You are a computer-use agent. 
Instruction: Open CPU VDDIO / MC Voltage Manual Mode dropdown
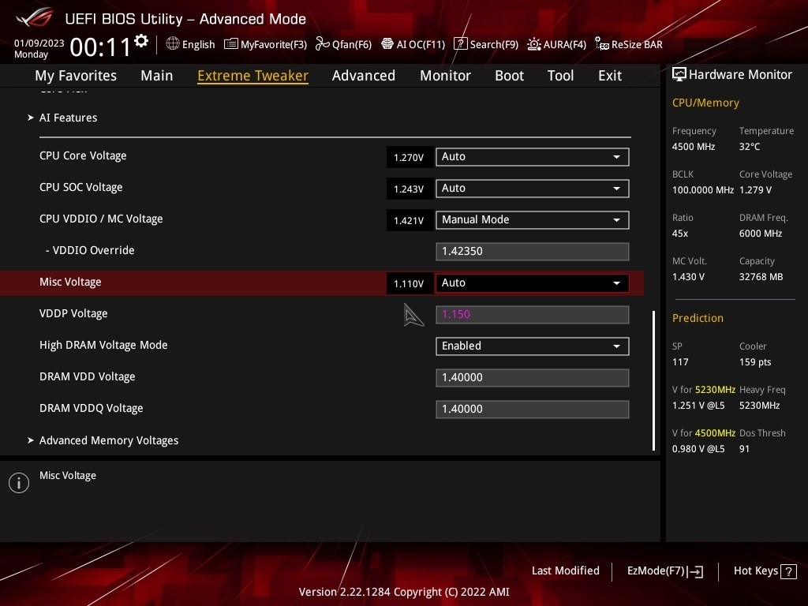point(533,220)
